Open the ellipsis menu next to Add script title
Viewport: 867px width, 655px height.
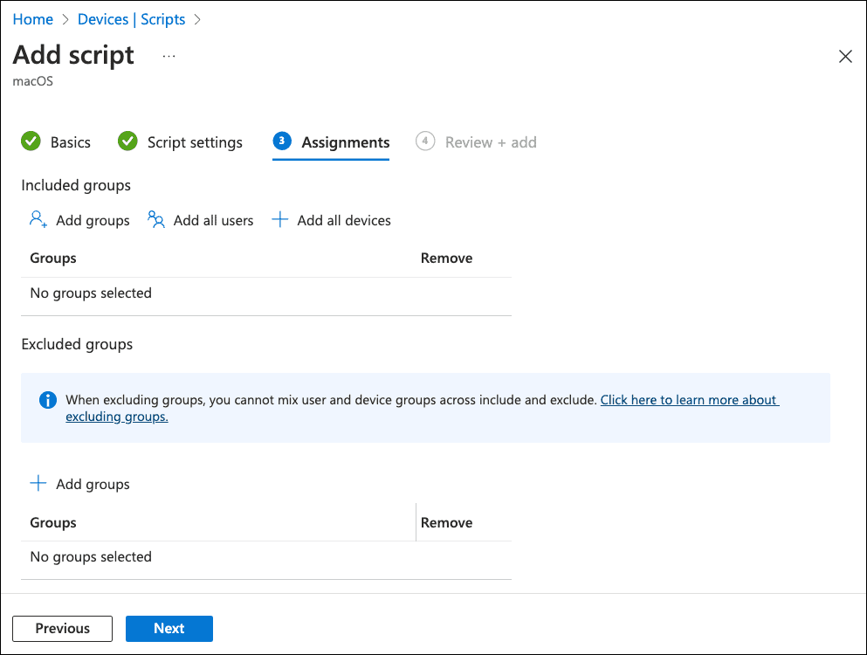[168, 54]
